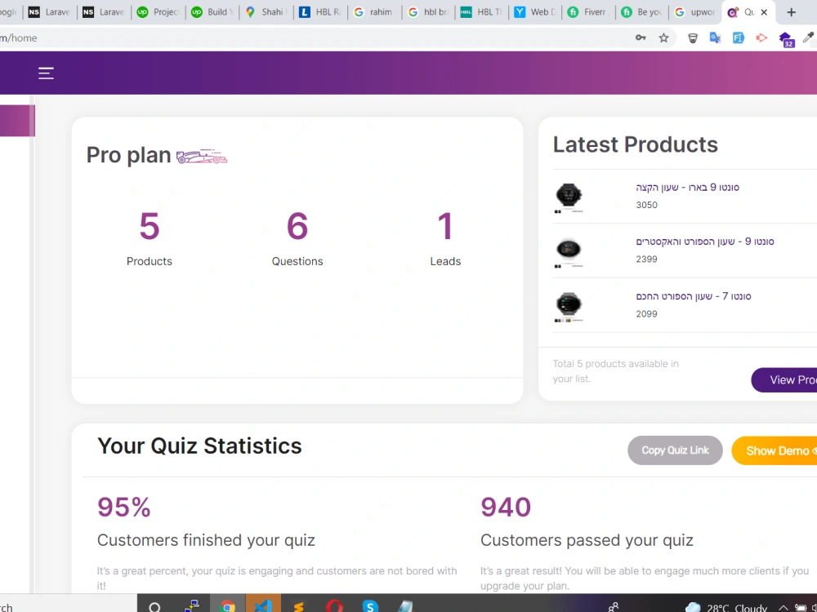Viewport: 817px width, 612px height.
Task: Open the hamburger sidebar menu
Action: click(x=46, y=73)
